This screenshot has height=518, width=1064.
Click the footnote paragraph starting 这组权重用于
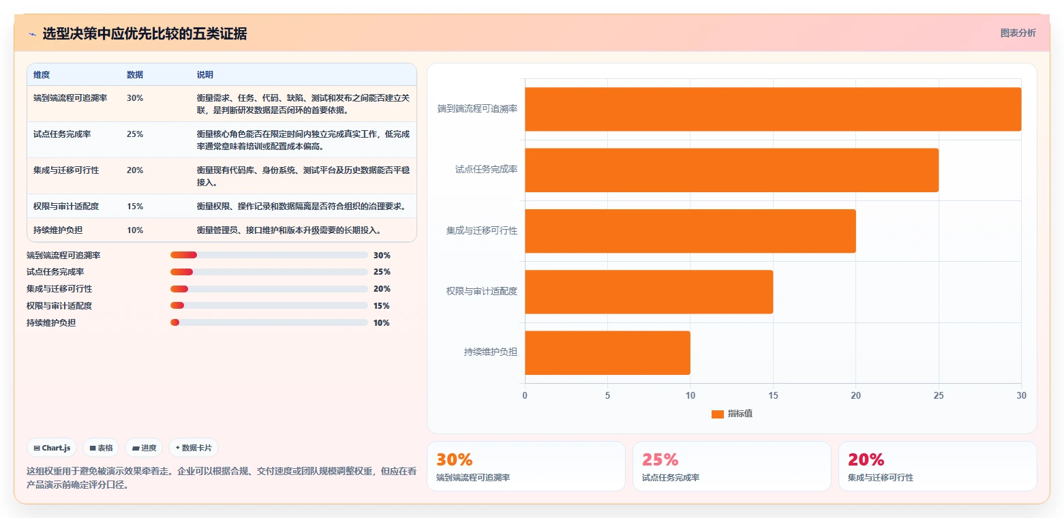tap(222, 478)
